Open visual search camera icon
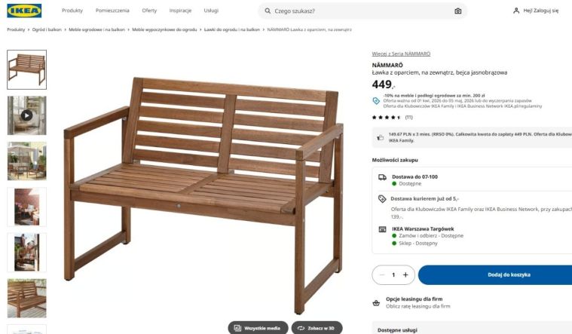This screenshot has height=334, width=572. pos(457,11)
